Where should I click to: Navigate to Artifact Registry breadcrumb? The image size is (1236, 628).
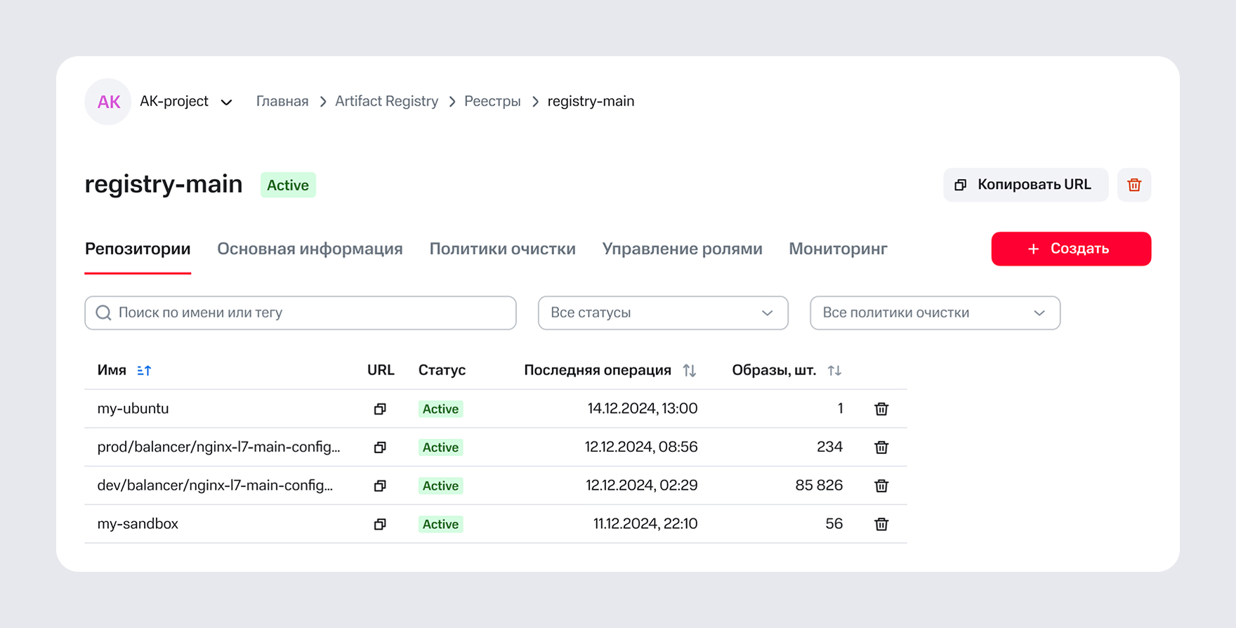386,101
